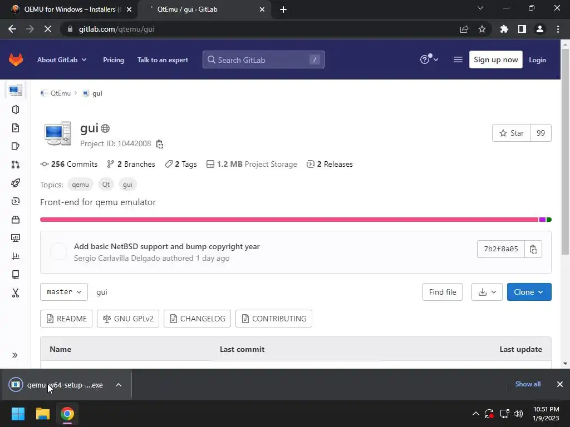
Task: Click the Sign up now button
Action: coord(495,59)
